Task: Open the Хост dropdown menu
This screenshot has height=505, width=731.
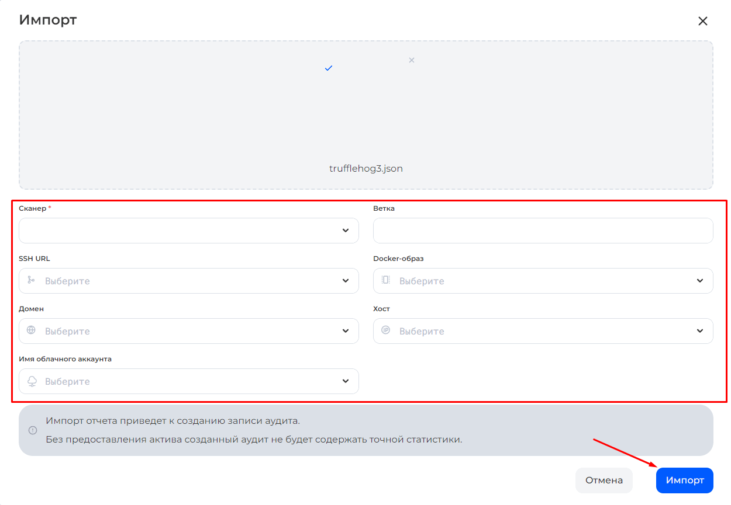Action: [x=699, y=331]
